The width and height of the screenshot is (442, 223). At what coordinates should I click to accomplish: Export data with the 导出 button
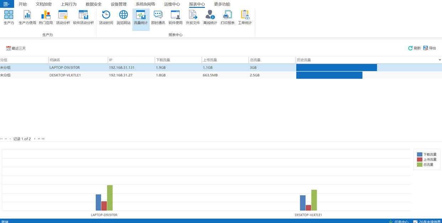(430, 48)
